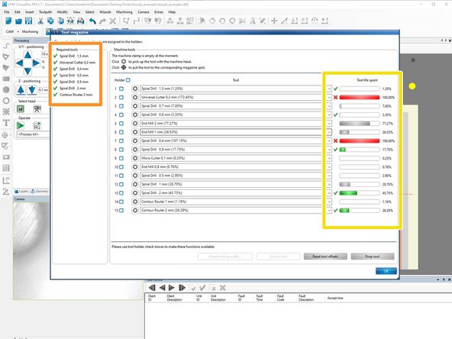Tick the checkbox for holder 9
Image resolution: width=452 pixels, height=339 pixels.
pyautogui.click(x=121, y=158)
